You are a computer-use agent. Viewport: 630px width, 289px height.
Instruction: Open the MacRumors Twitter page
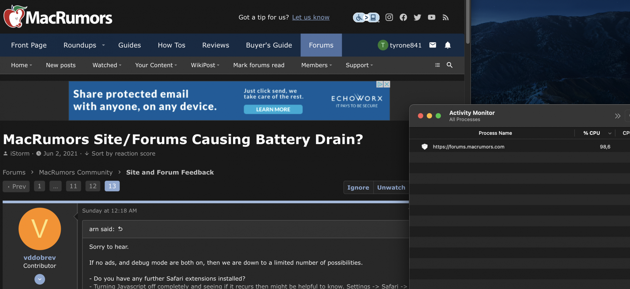click(417, 17)
